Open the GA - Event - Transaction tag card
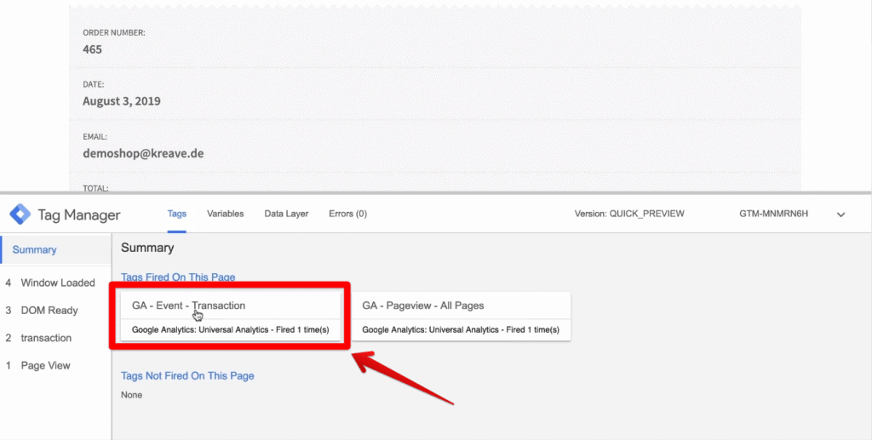Viewport: 872px width, 440px height. pyautogui.click(x=230, y=316)
